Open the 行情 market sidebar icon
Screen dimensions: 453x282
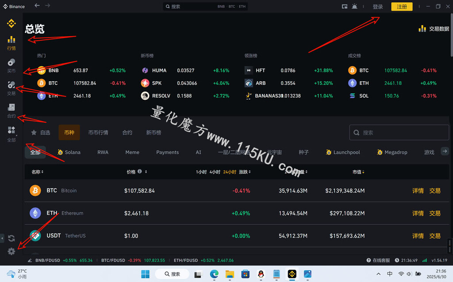coord(11,43)
